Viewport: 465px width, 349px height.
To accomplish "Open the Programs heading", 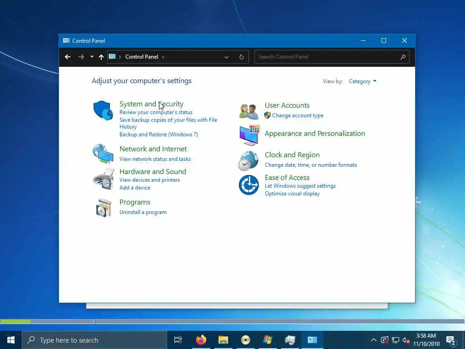I will (134, 202).
